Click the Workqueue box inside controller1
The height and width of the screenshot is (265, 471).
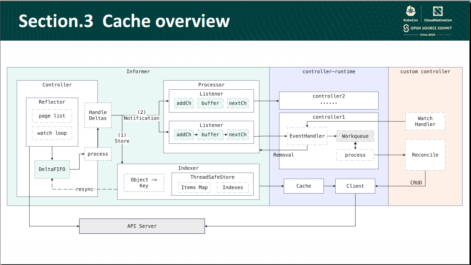[355, 136]
